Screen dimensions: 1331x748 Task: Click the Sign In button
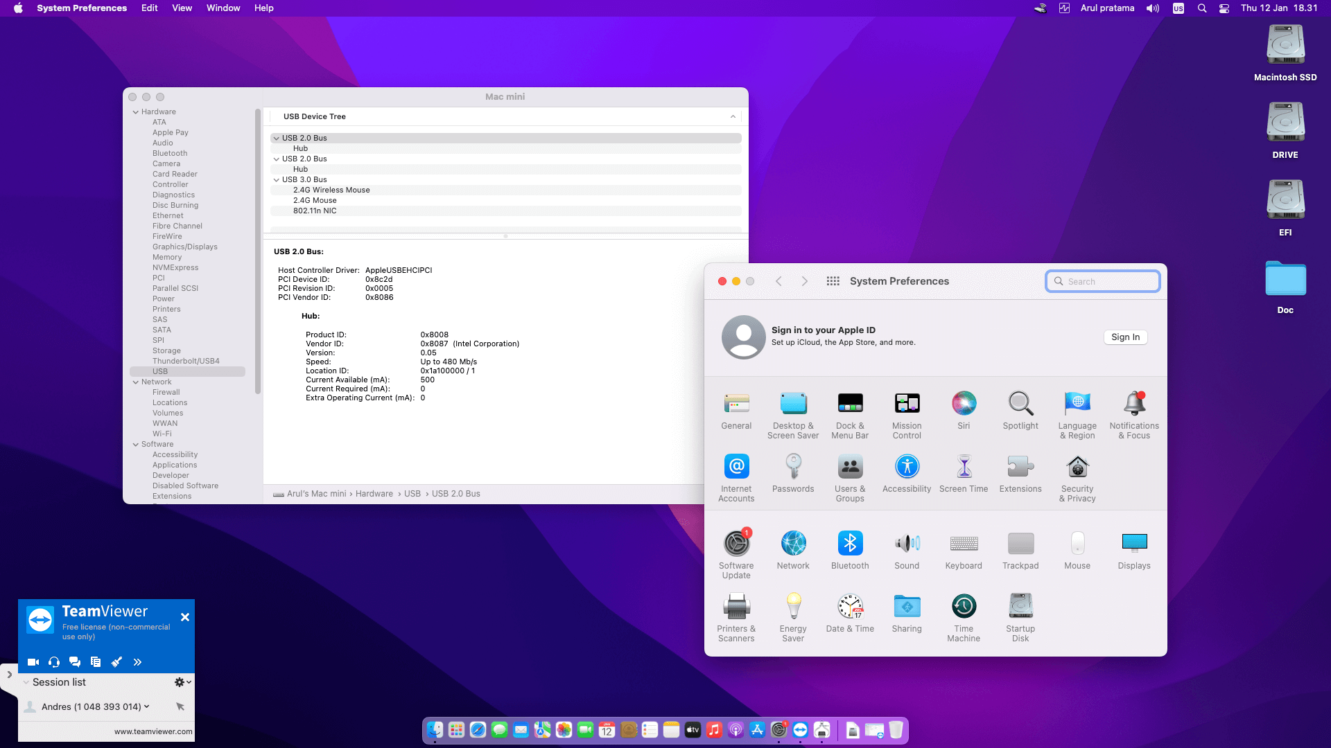point(1125,337)
